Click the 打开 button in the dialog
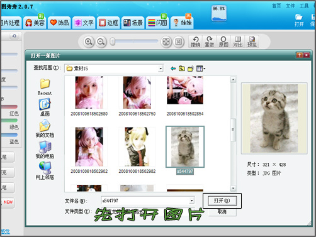Screen dimensions: 316x237 click(x=222, y=201)
